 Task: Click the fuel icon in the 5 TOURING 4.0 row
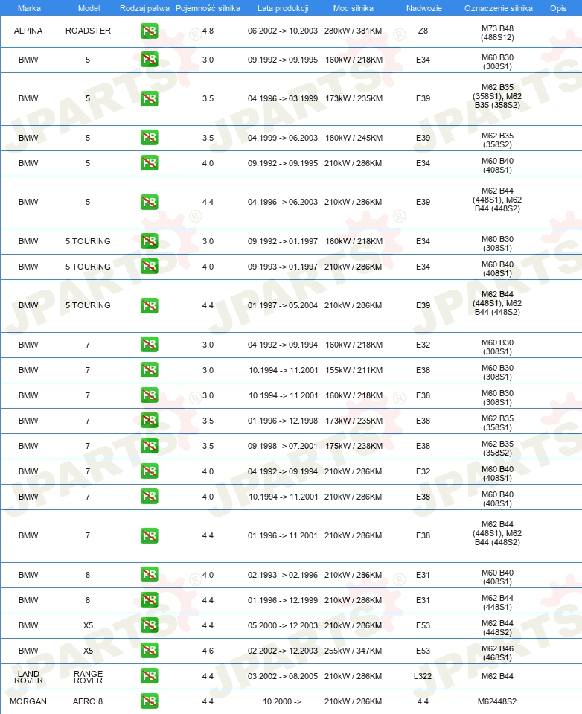click(x=150, y=267)
